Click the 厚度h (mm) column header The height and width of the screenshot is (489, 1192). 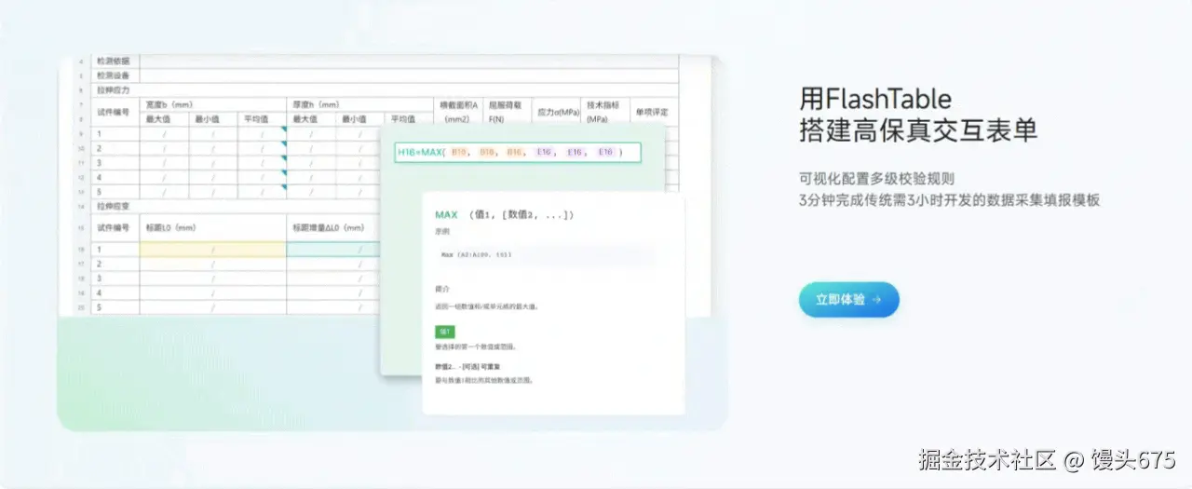pos(317,104)
